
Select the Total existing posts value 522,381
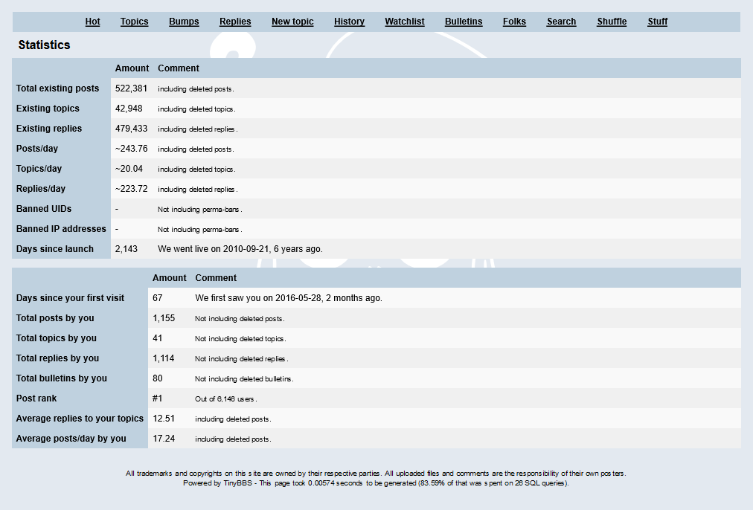click(131, 88)
